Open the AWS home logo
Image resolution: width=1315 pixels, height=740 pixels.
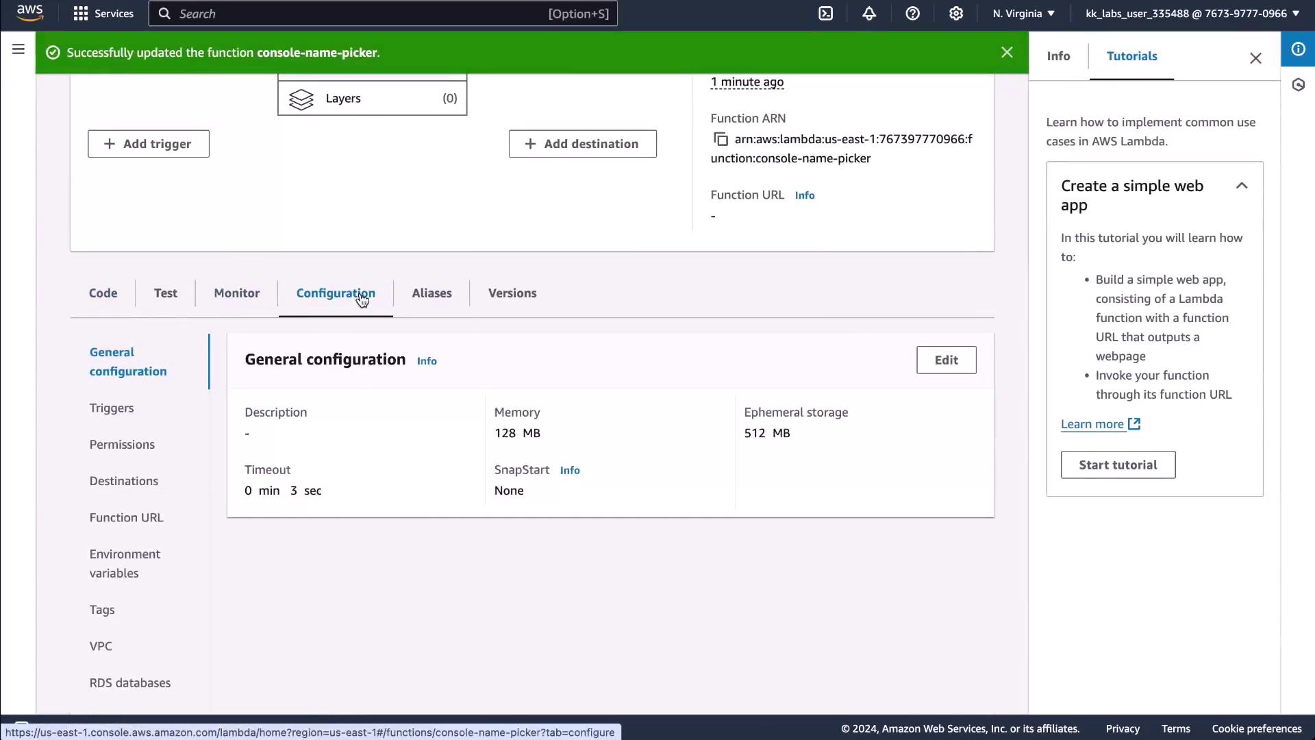coord(29,13)
